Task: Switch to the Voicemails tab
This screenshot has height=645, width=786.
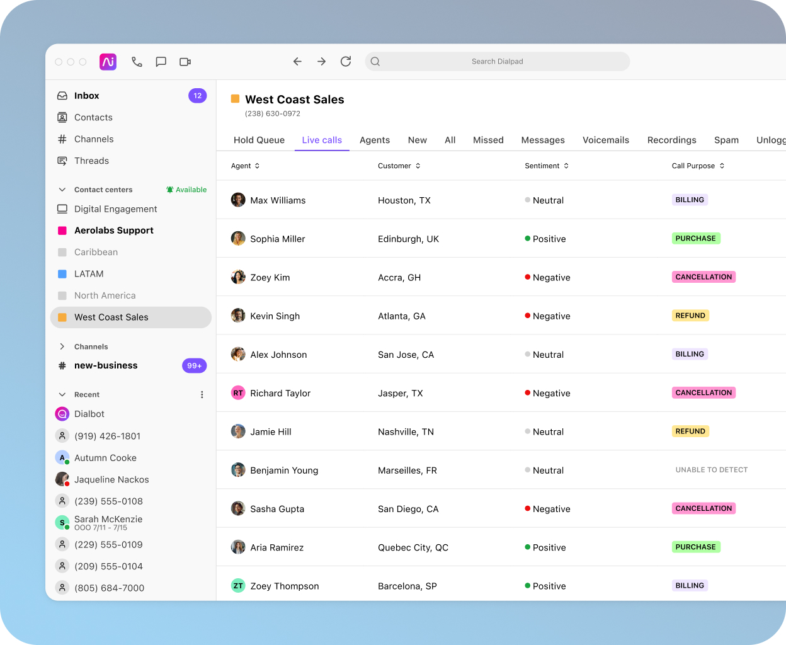Action: 605,140
